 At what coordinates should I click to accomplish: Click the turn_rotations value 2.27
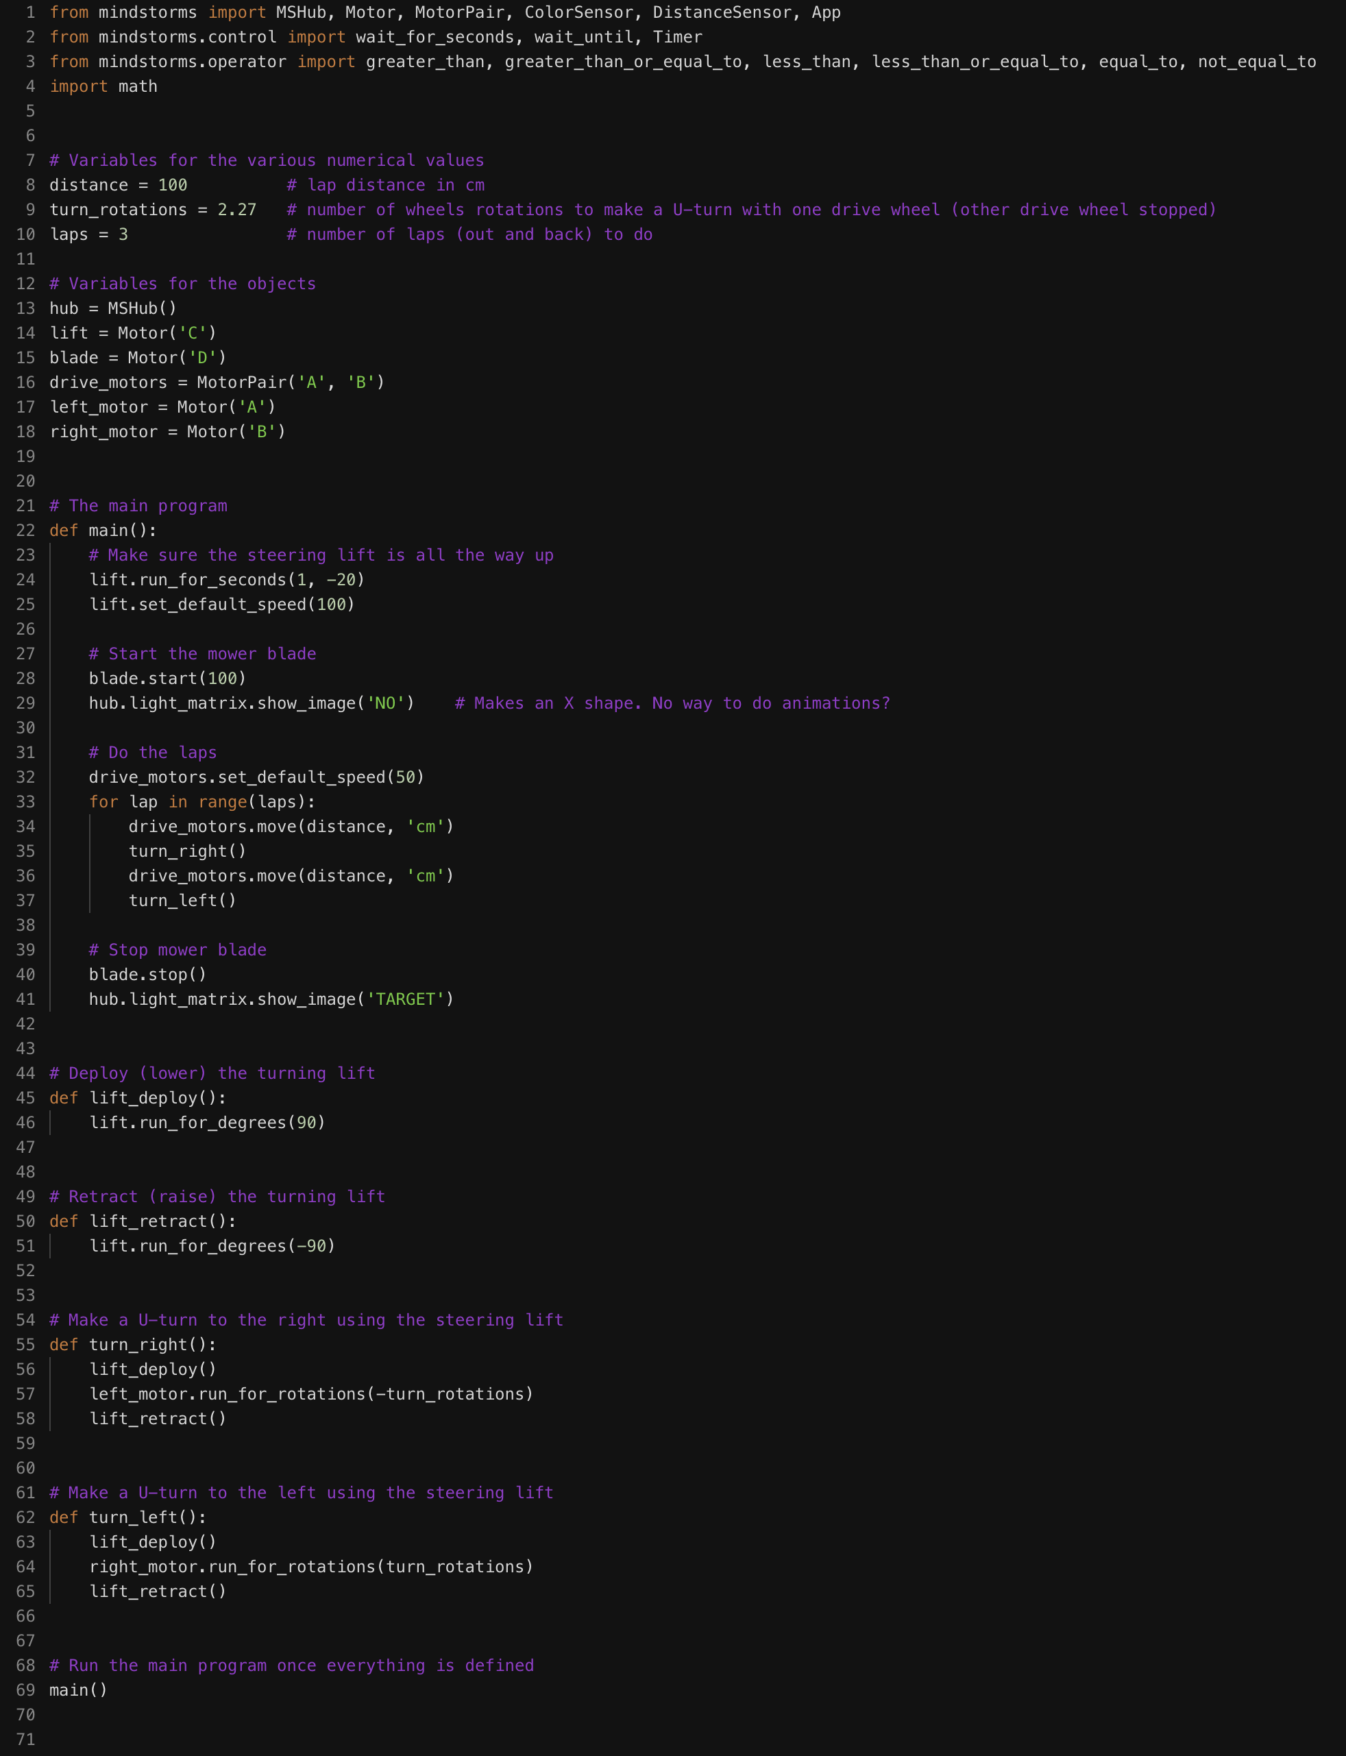click(237, 210)
